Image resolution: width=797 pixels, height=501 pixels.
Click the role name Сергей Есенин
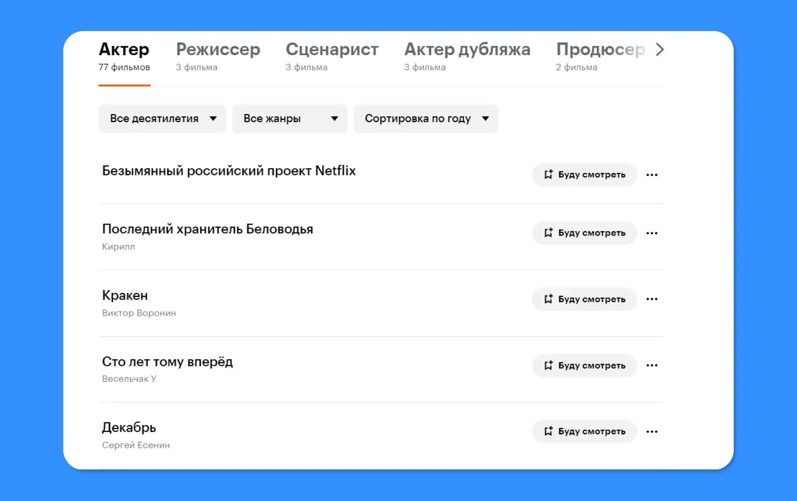coord(136,445)
